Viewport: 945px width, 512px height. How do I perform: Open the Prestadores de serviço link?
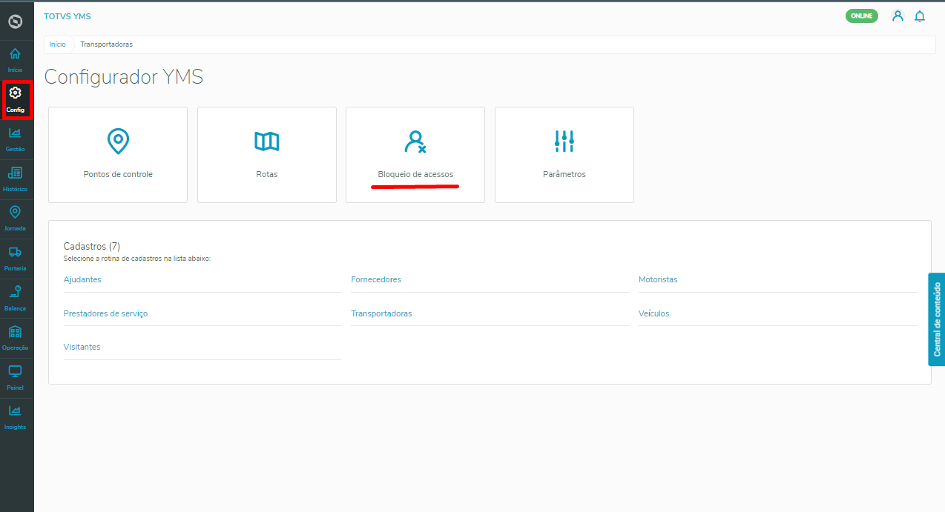105,313
